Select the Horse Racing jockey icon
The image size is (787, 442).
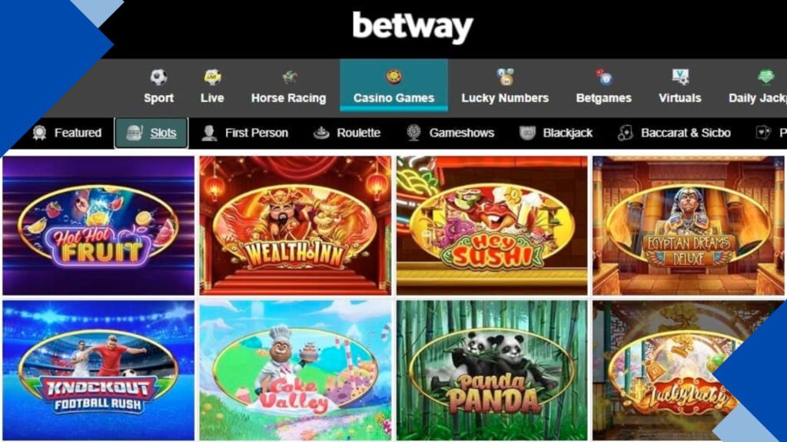(x=289, y=78)
